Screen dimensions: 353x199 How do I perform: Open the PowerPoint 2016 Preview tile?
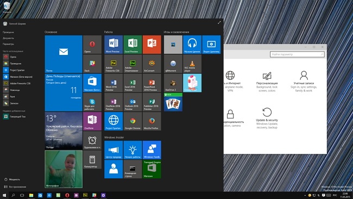coord(152,83)
